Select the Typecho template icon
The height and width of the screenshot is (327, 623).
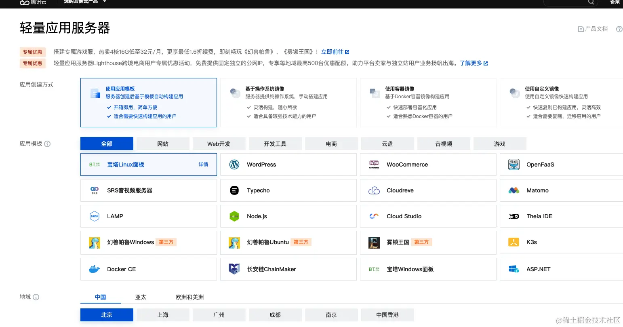pyautogui.click(x=234, y=190)
